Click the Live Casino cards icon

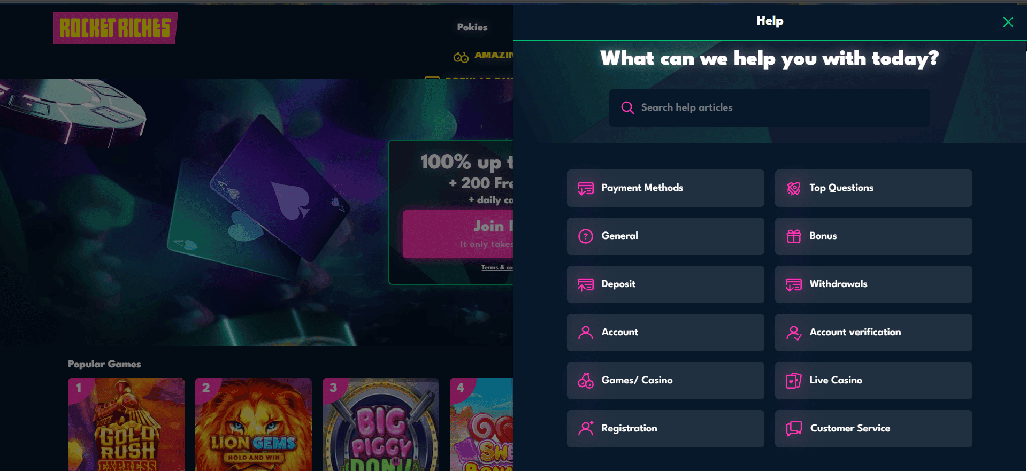pos(794,381)
